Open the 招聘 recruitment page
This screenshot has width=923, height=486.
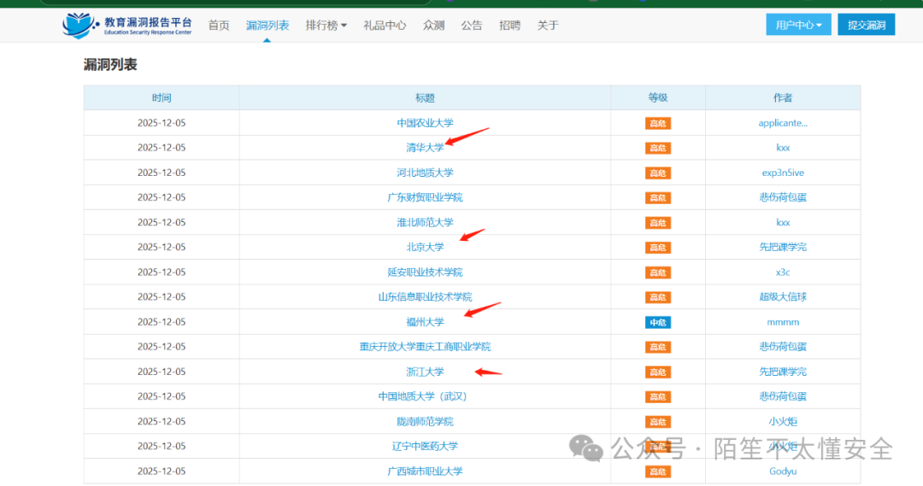click(509, 26)
